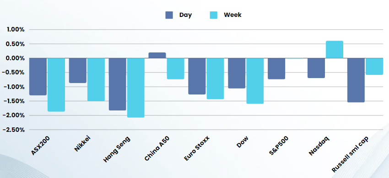Click the positive China A50 Day bar

[157, 55]
